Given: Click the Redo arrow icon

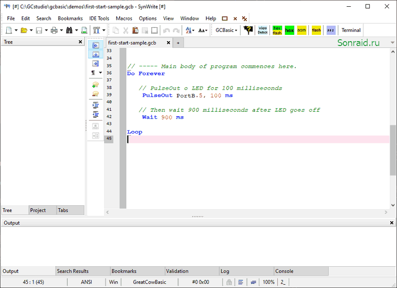Looking at the screenshot, I should 176,30.
